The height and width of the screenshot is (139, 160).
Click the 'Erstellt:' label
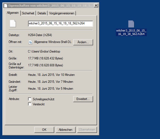[x=13, y=75]
